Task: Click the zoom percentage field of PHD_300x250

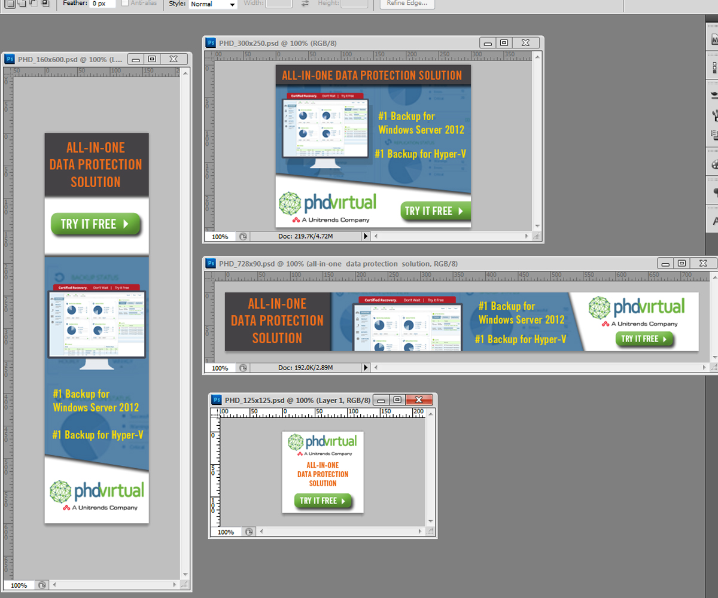Action: point(220,236)
